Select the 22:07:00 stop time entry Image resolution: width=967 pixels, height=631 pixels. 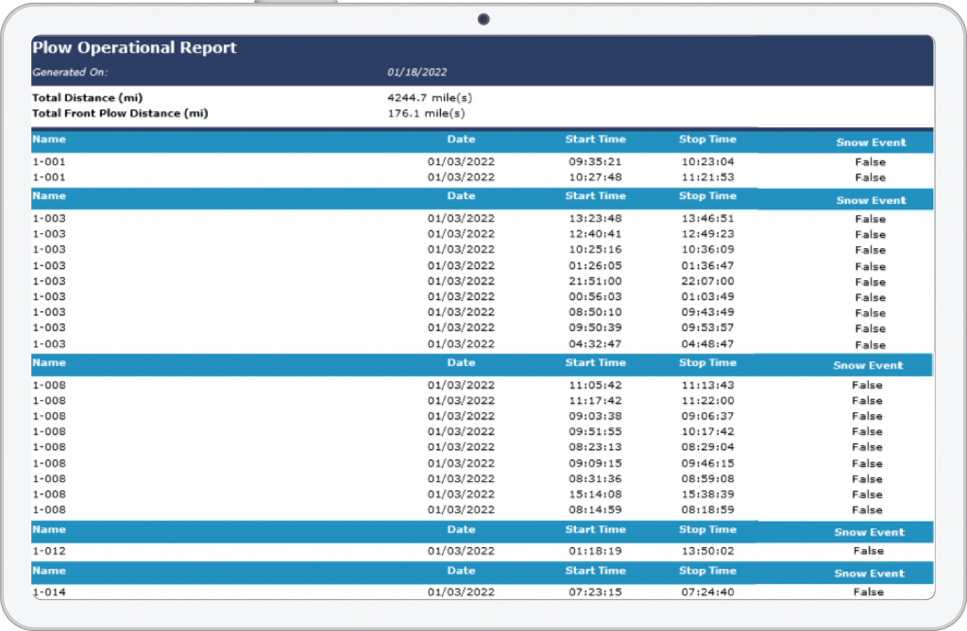pos(707,281)
